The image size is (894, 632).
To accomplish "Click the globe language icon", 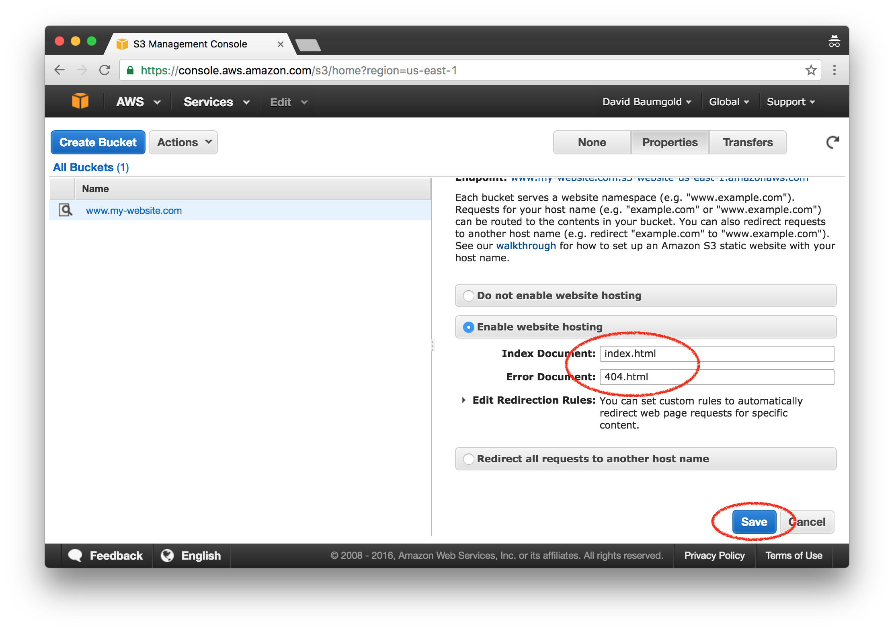I will tap(167, 556).
